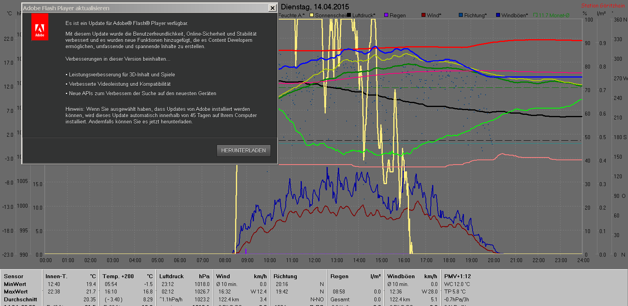
Task: Click the 24:00 time axis label
Action: (583, 260)
